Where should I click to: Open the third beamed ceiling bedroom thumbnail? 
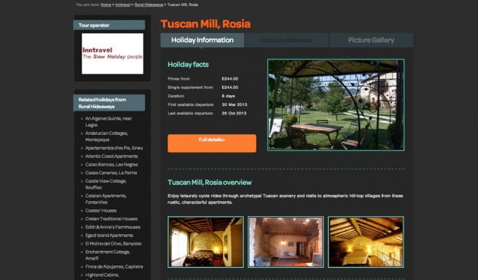pos(366,242)
